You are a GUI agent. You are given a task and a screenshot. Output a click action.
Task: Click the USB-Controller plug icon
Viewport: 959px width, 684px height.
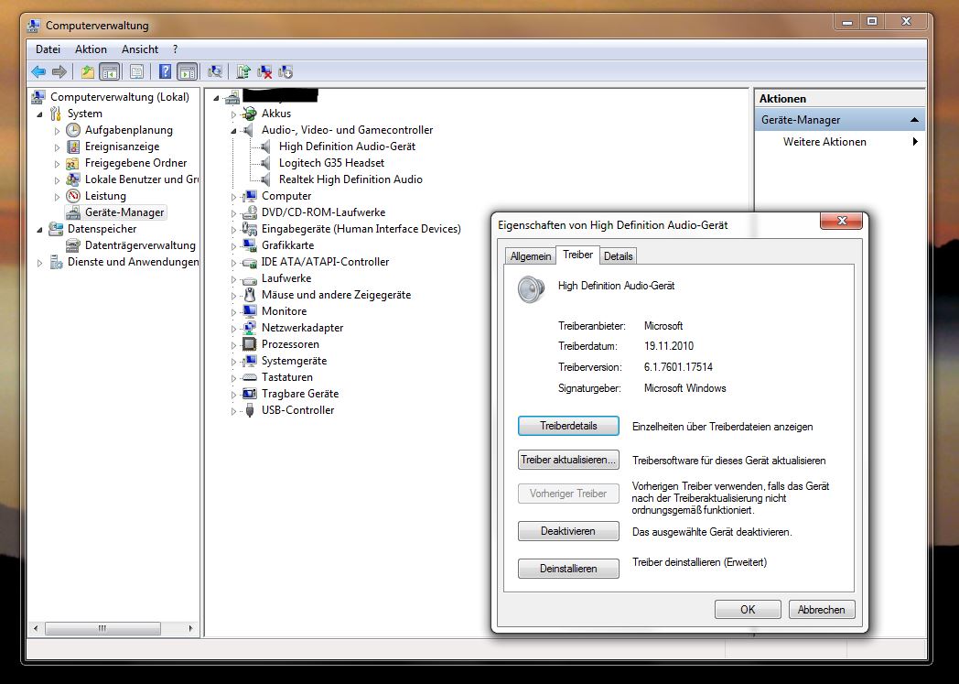[249, 410]
